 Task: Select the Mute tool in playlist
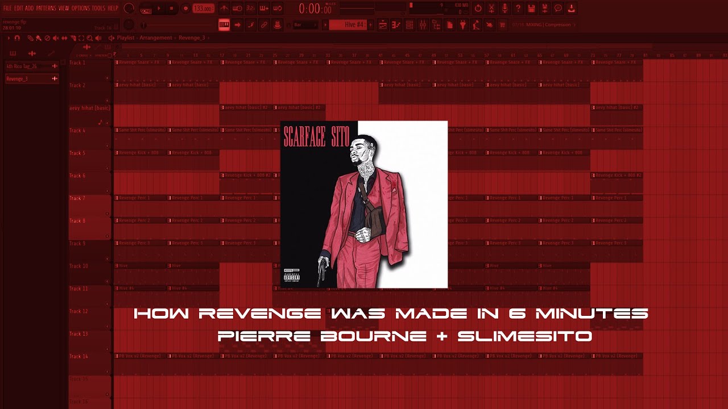click(x=56, y=38)
